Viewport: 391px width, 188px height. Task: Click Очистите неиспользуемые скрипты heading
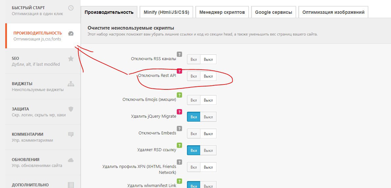tap(131, 28)
